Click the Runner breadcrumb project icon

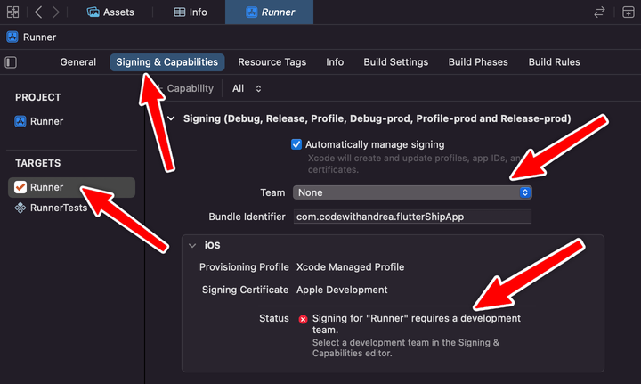point(12,37)
